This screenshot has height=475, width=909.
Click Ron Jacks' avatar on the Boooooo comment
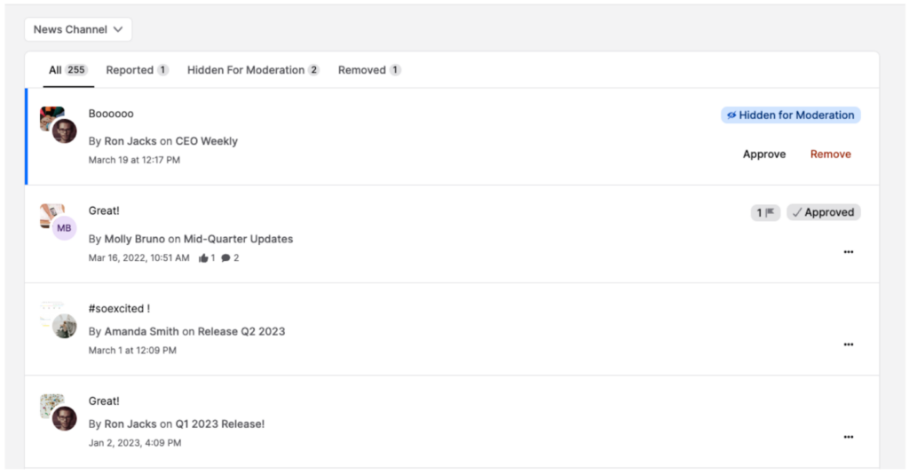(x=64, y=131)
